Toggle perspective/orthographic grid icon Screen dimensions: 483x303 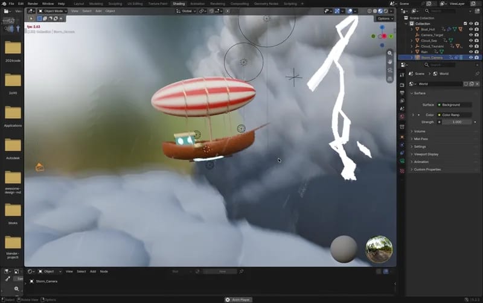[389, 79]
